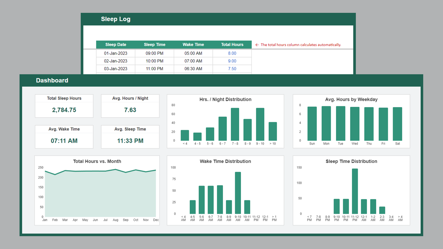
Task: Click the 9.00 total hours cell
Action: pyautogui.click(x=232, y=61)
